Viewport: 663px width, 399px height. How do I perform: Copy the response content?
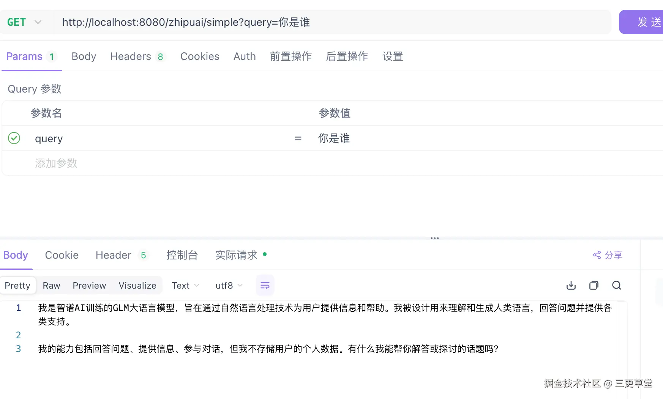[x=594, y=285]
